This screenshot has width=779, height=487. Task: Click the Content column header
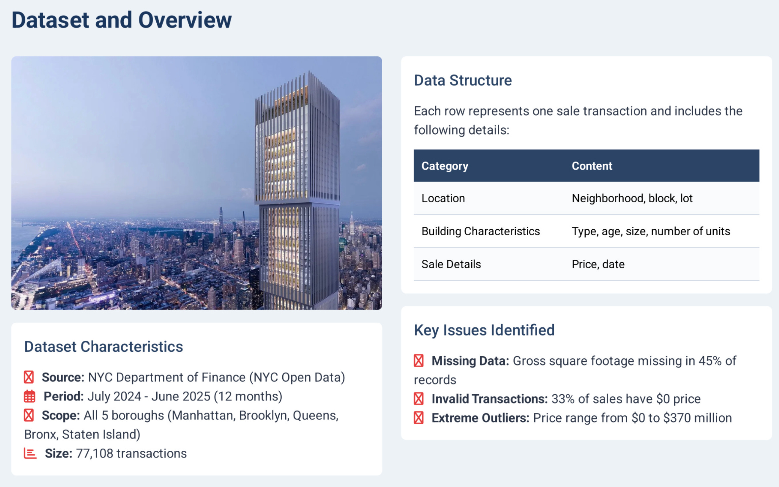click(x=592, y=166)
